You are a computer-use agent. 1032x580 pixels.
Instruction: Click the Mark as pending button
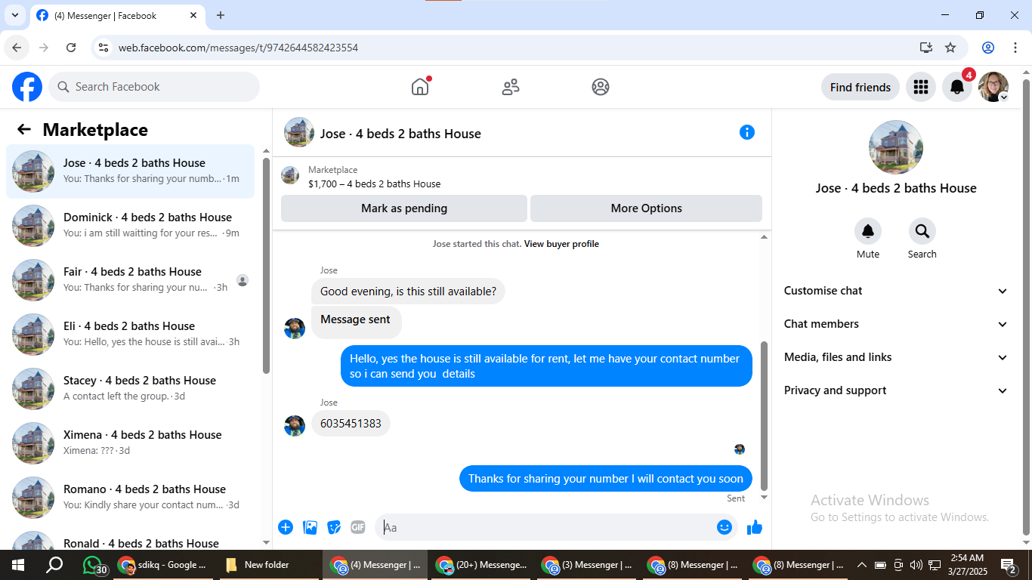pos(404,208)
